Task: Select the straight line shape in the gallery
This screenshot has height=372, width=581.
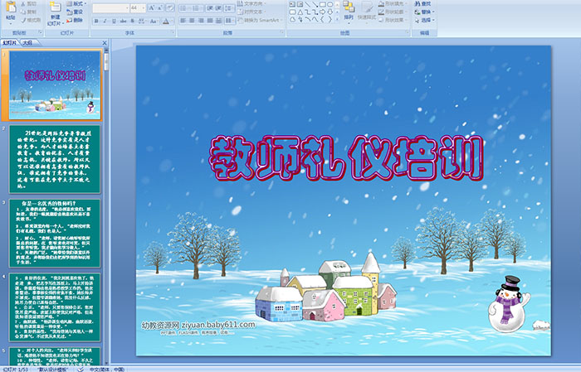Action: 307,4
